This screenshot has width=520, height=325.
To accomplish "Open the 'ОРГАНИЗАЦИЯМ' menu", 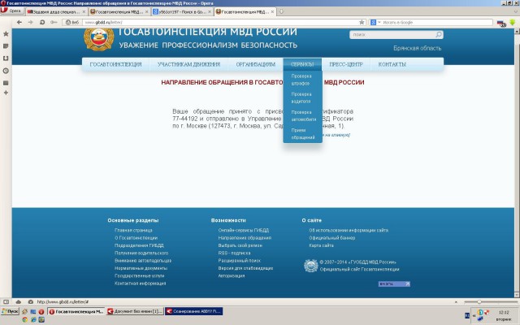I will pos(256,64).
